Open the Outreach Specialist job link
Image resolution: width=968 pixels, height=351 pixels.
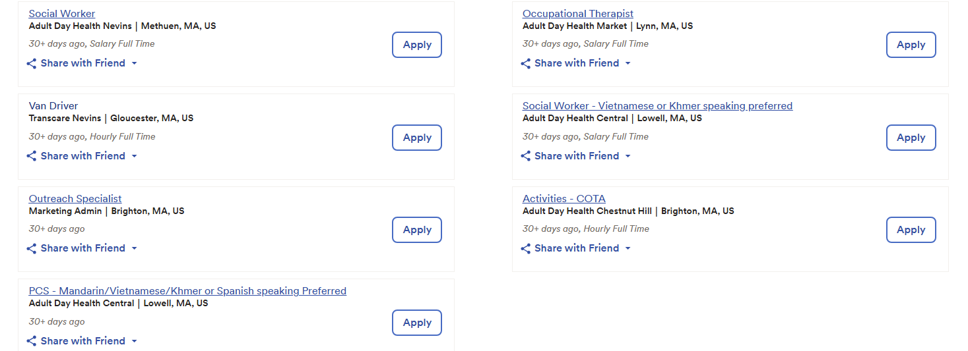click(75, 199)
